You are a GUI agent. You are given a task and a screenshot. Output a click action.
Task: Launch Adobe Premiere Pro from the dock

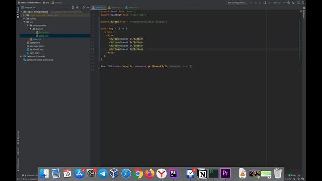[225, 173]
